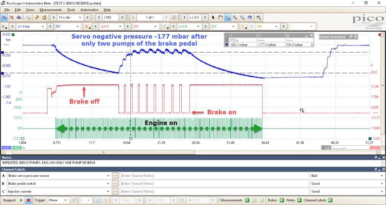Open Channel A DC coupling dropdown
The width and height of the screenshot is (386, 205).
pos(68,27)
